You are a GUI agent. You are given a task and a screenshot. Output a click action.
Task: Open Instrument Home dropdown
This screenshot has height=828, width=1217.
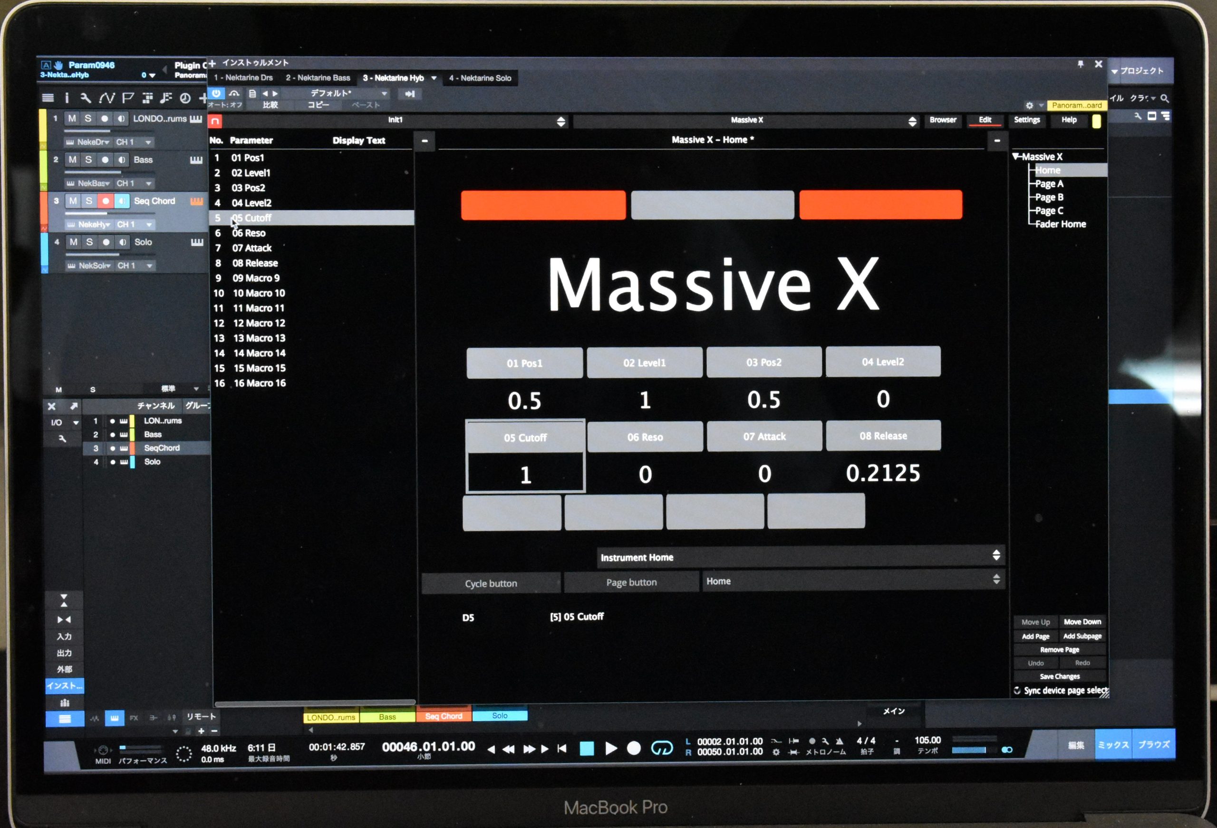pos(800,557)
